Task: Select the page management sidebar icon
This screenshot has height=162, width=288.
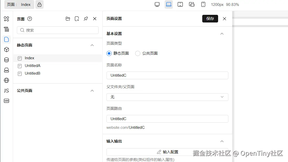Action: 6,39
